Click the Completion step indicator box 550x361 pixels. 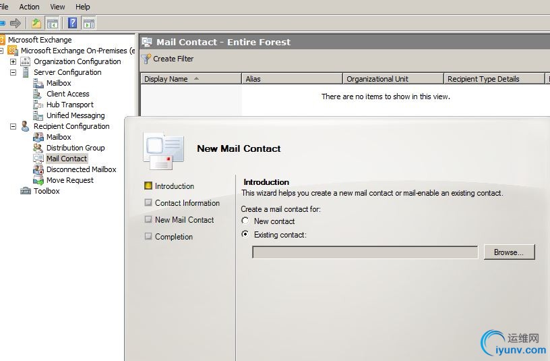click(148, 236)
